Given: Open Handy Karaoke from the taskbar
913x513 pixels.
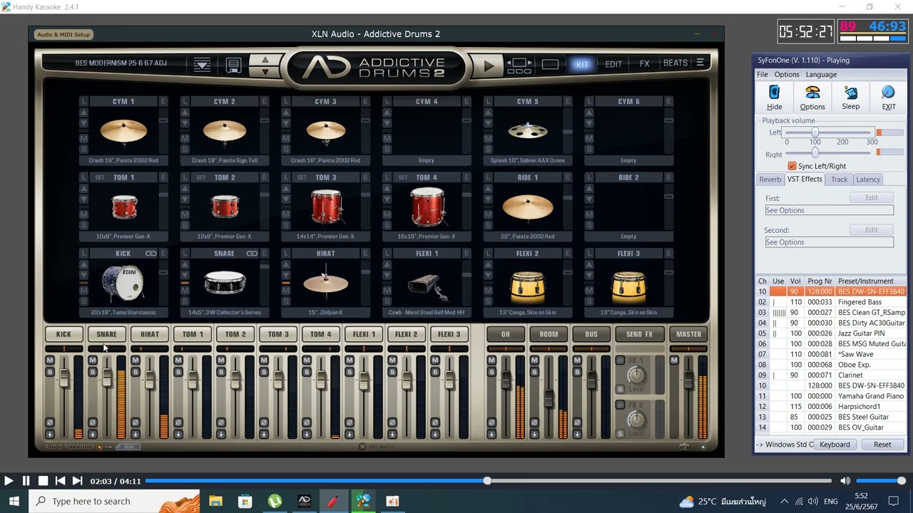Looking at the screenshot, I should point(363,501).
